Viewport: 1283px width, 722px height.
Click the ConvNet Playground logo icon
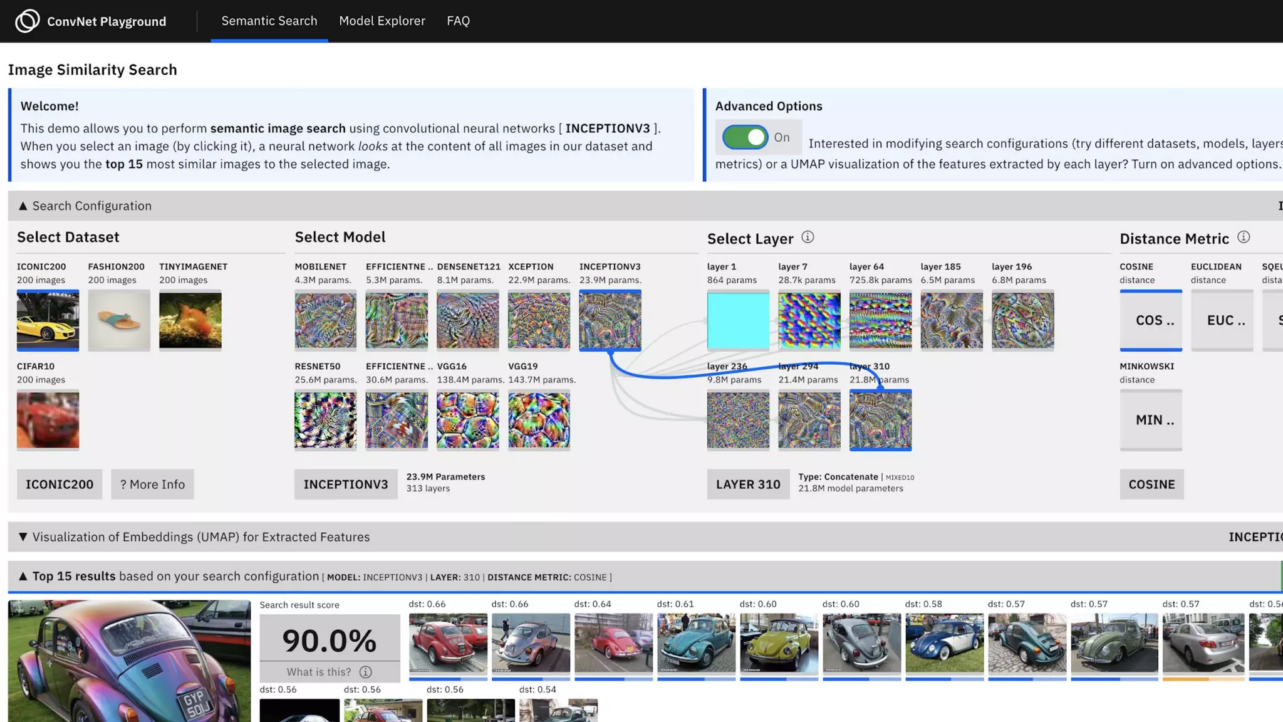click(x=27, y=21)
